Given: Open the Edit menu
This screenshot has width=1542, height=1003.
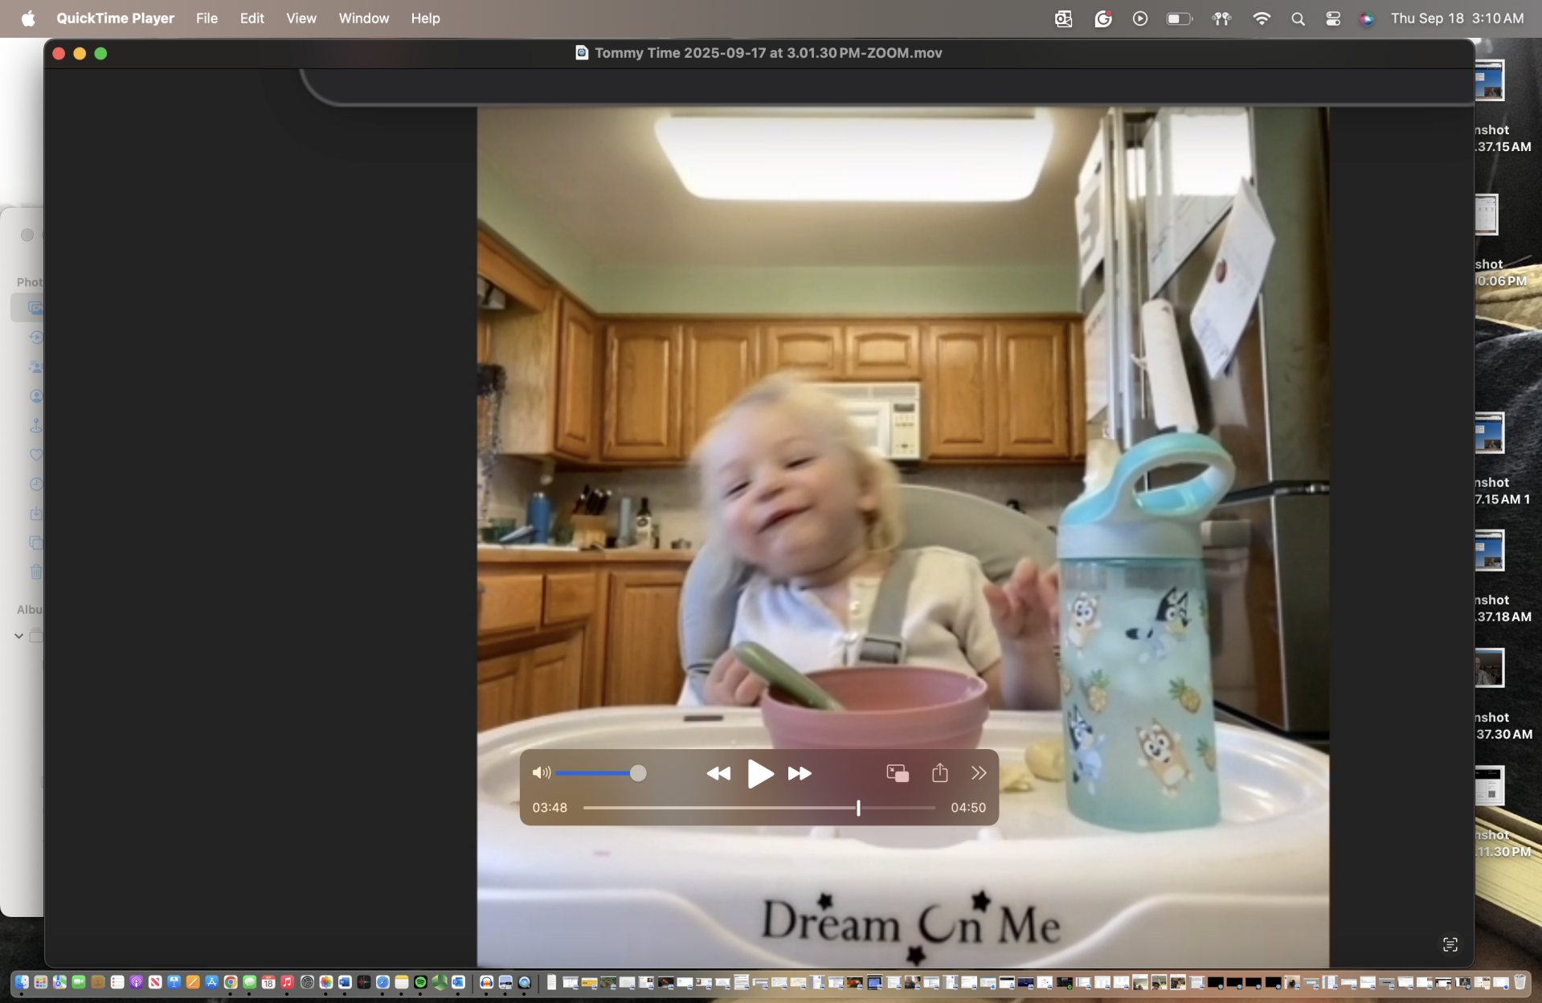Looking at the screenshot, I should [x=252, y=18].
